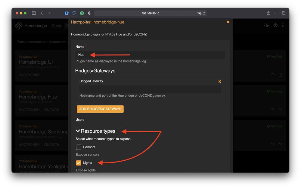This screenshot has width=301, height=188.
Task: Reload the page via refresh icon
Action: click(x=204, y=13)
